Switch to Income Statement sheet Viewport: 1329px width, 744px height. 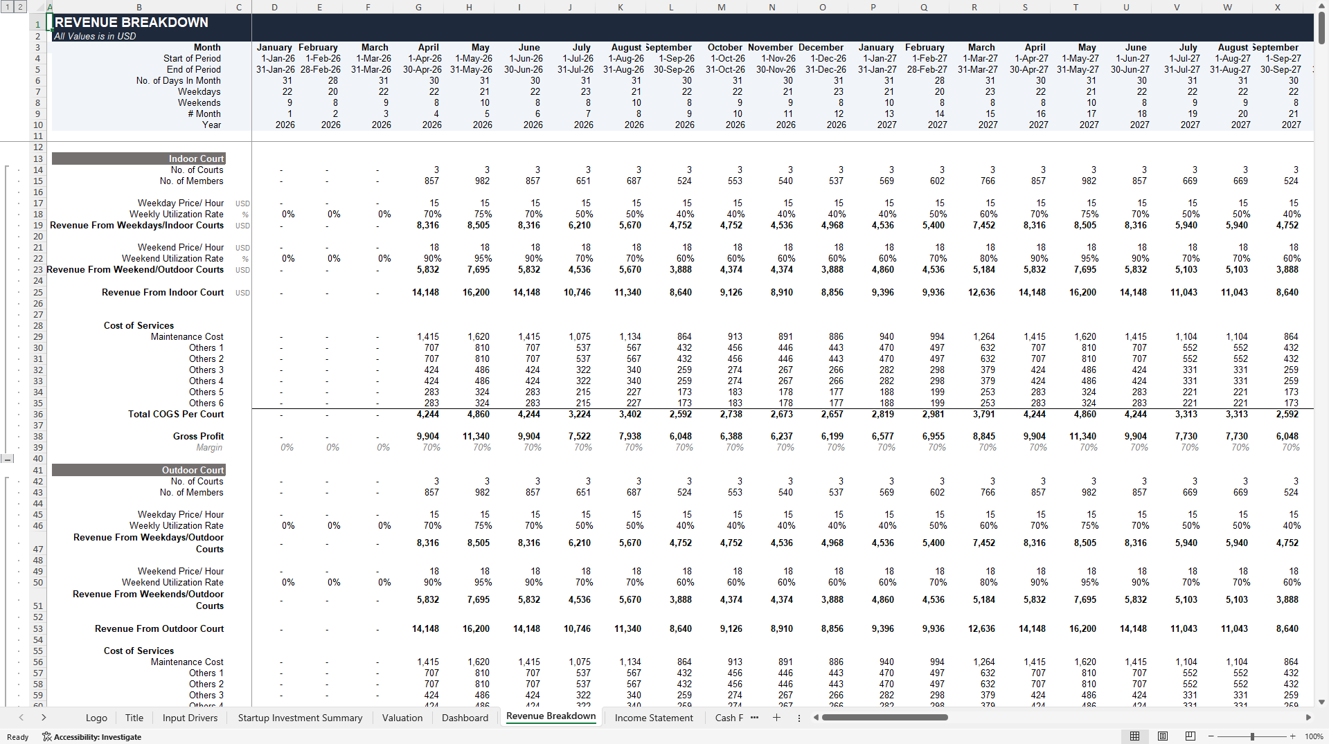coord(654,718)
